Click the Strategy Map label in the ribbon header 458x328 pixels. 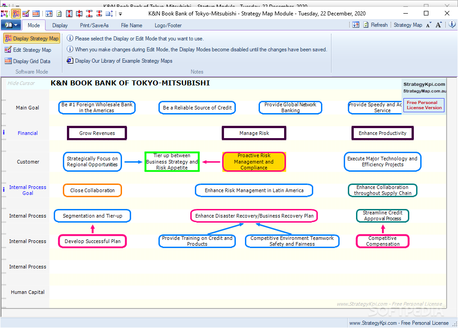coord(408,25)
